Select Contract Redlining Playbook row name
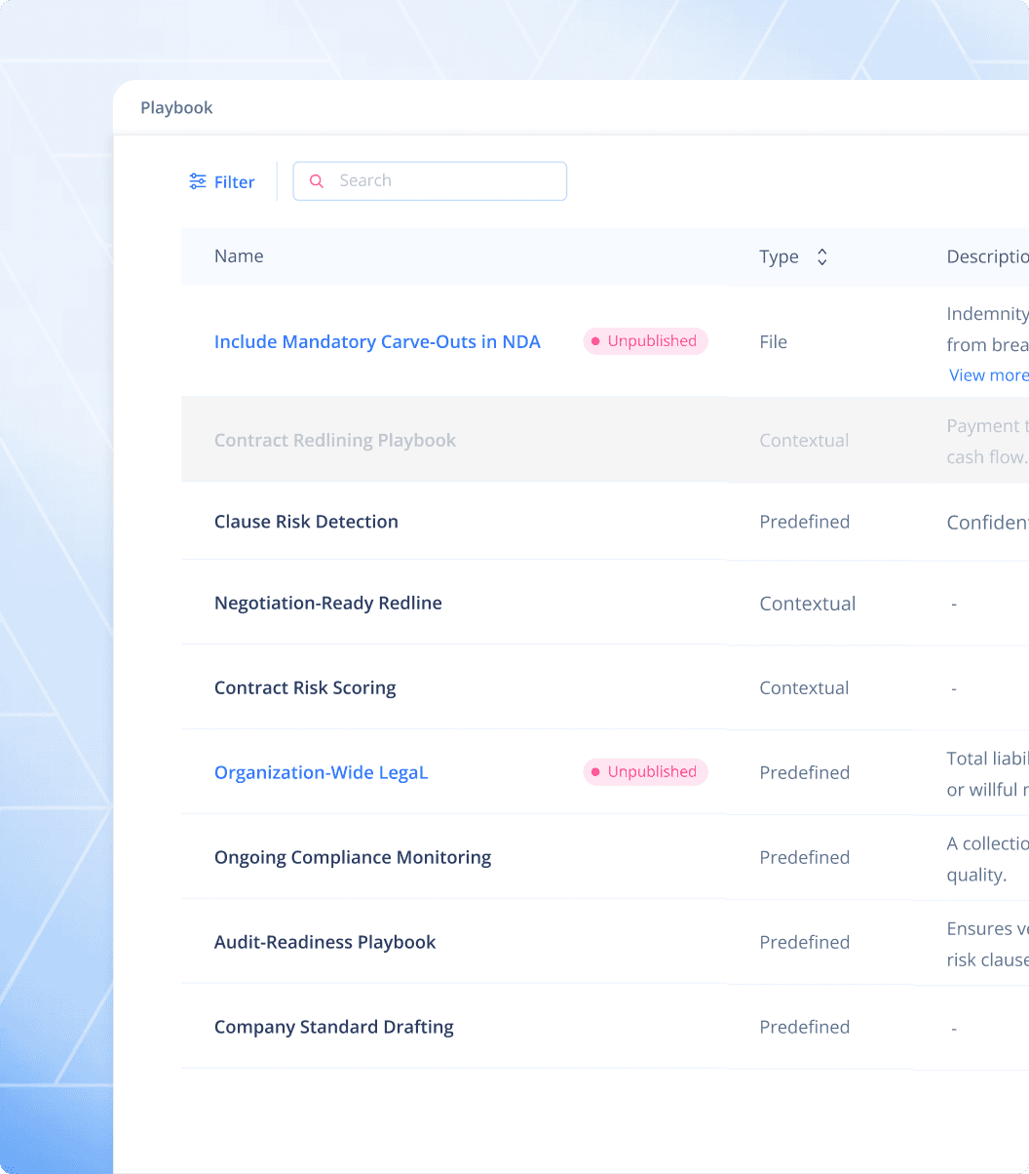 coord(335,440)
